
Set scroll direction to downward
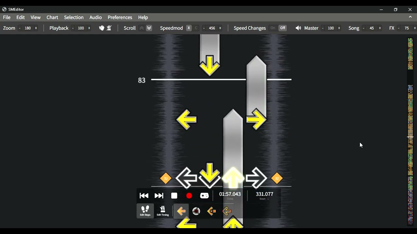coord(149,28)
